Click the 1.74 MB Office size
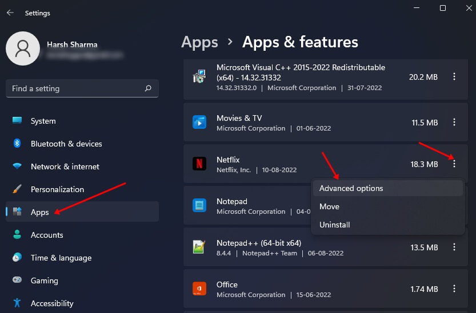 point(424,289)
